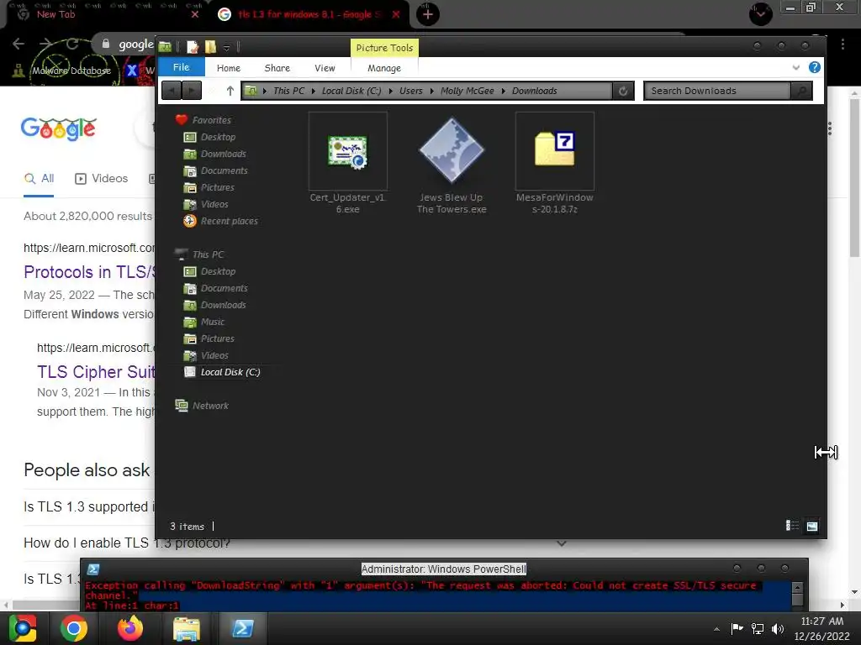Click PowerShell scrollbar up arrow
861x645 pixels.
click(797, 587)
